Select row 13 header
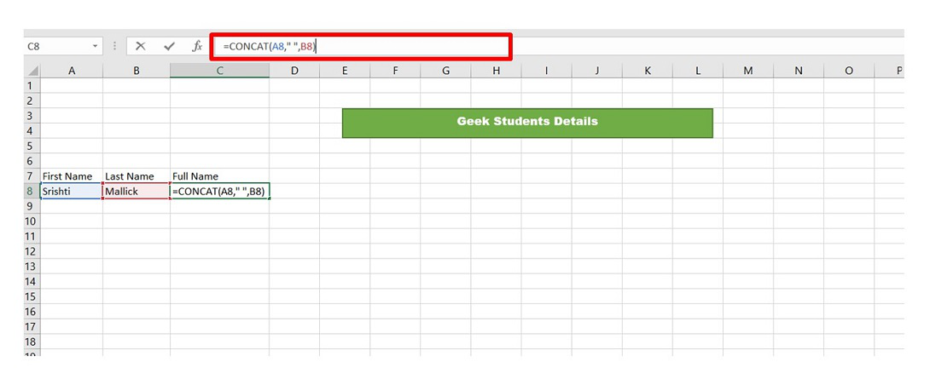The width and height of the screenshot is (930, 379). [32, 266]
